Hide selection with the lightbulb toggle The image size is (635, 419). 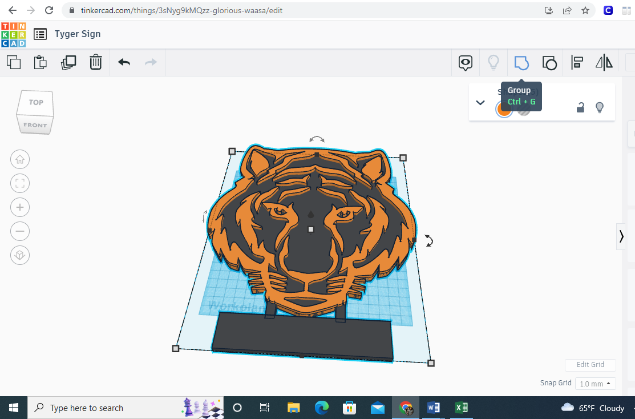coord(599,107)
